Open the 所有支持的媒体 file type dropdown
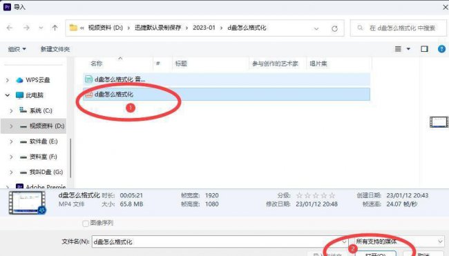Screen dimensions: 449x256 [399, 242]
